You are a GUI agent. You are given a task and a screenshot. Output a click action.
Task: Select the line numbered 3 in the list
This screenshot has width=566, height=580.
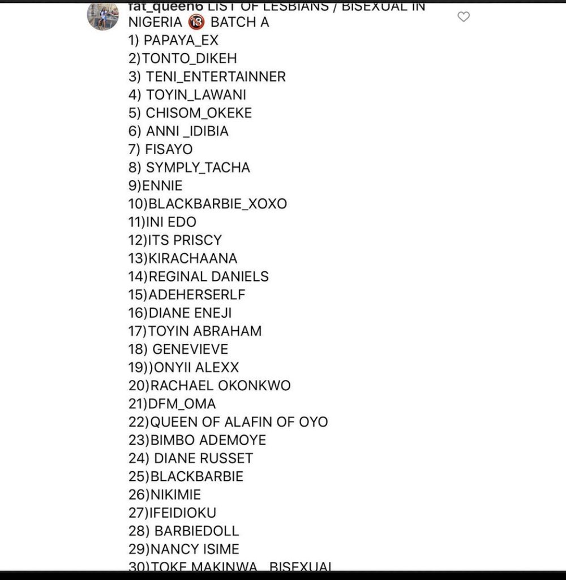[x=207, y=76]
